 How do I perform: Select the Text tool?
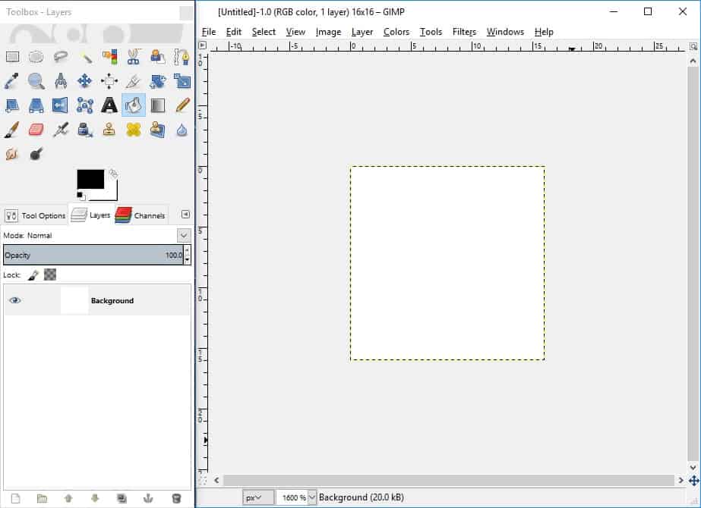(109, 105)
